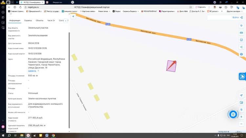
Task: Click the info panel vertical scrollbar
Action: point(69,80)
